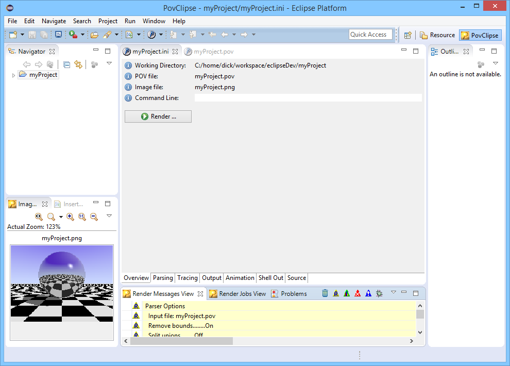510x366 pixels.
Task: Click the document sheet icon in the toolbar
Action: pyautogui.click(x=129, y=35)
